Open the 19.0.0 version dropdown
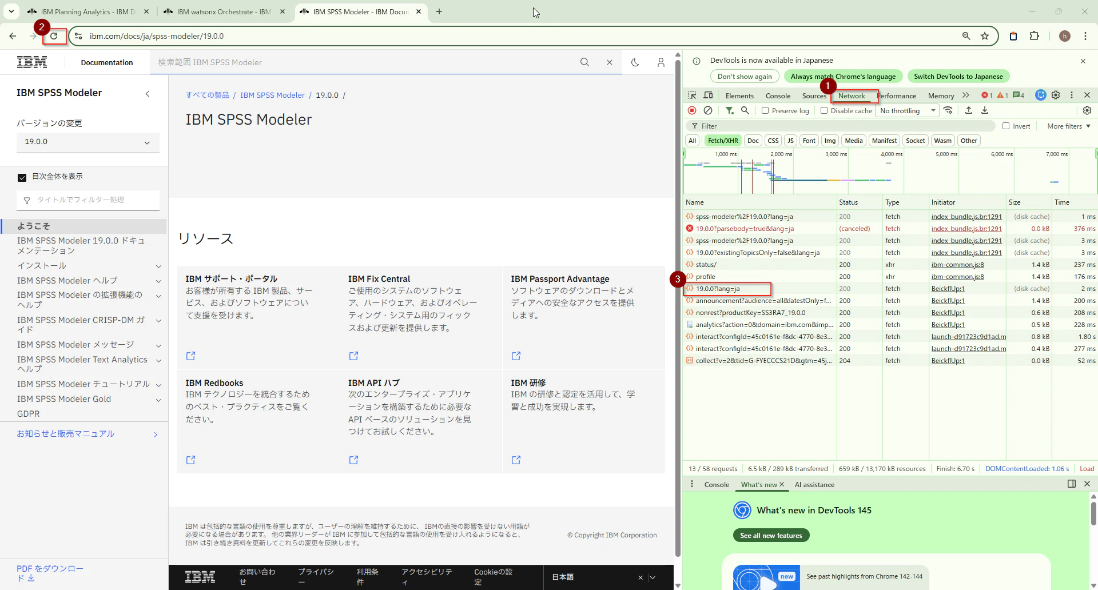Screen dimensions: 1098x590 [x=88, y=142]
